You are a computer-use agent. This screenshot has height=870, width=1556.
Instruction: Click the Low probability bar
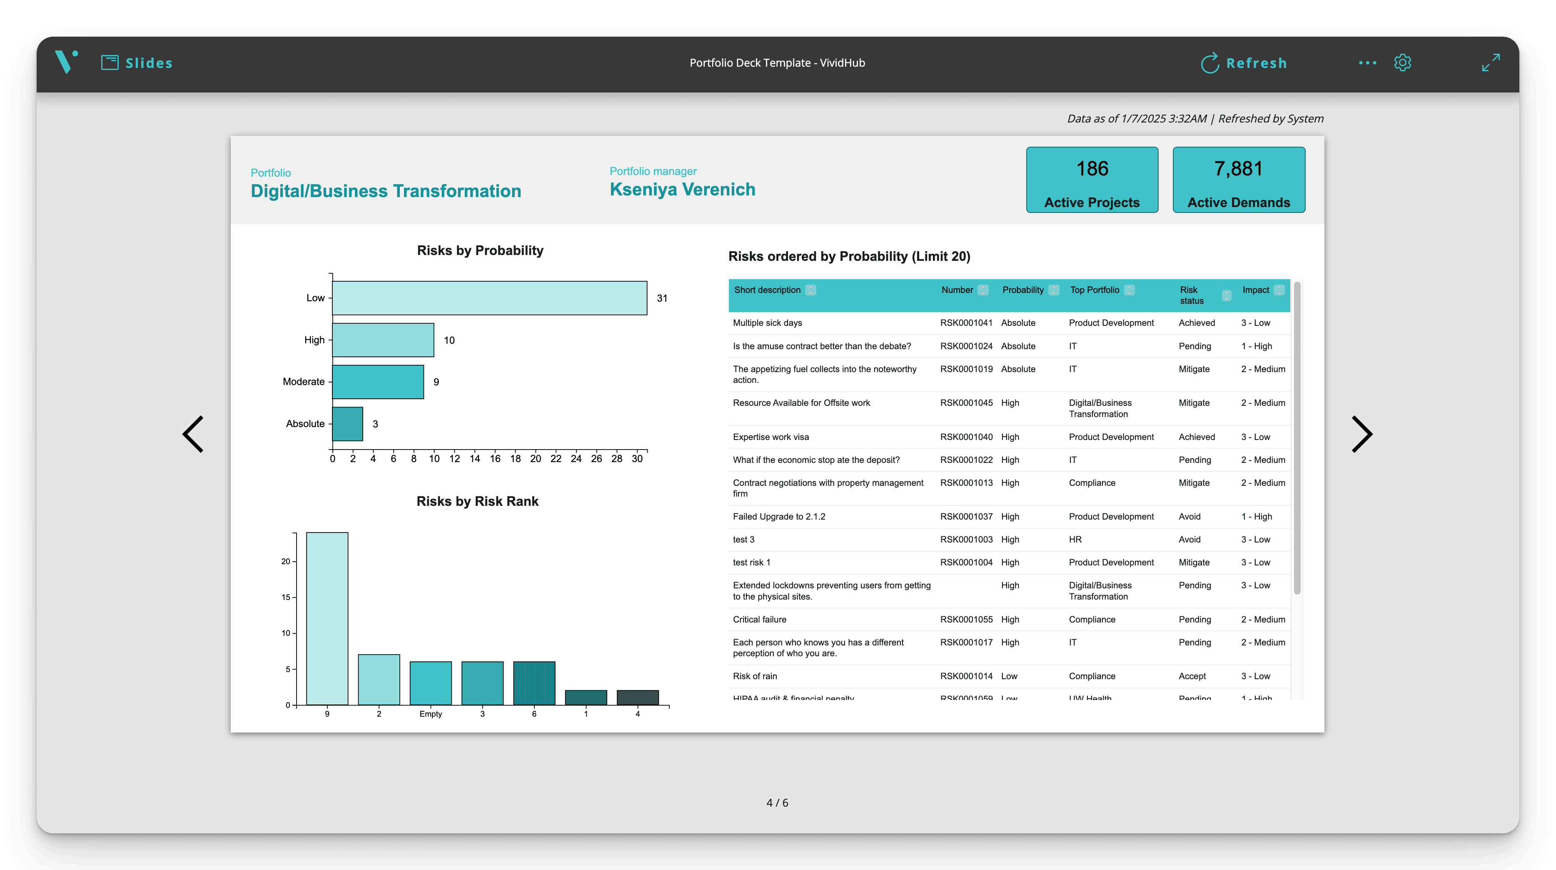click(490, 298)
